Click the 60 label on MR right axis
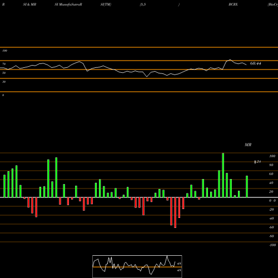Image resolution: width=278 pixels, height=278 pixels. click(x=271, y=174)
